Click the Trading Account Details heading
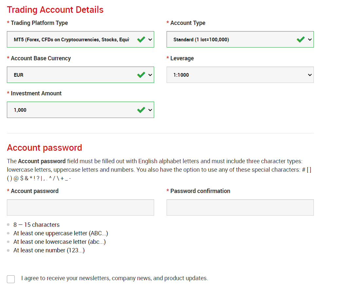This screenshot has height=291, width=342. pos(55,10)
